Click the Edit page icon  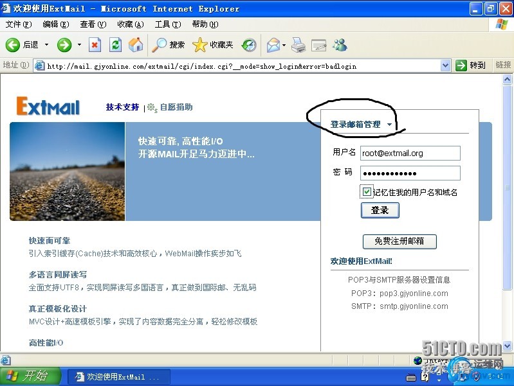pyautogui.click(x=318, y=45)
